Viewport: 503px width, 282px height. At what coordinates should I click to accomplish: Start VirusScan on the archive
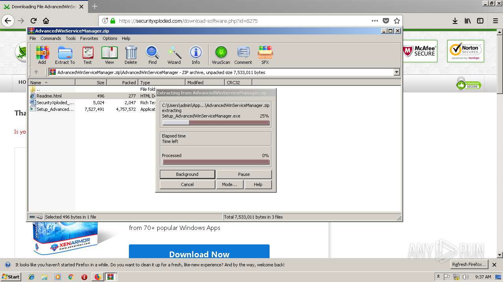pos(221,55)
